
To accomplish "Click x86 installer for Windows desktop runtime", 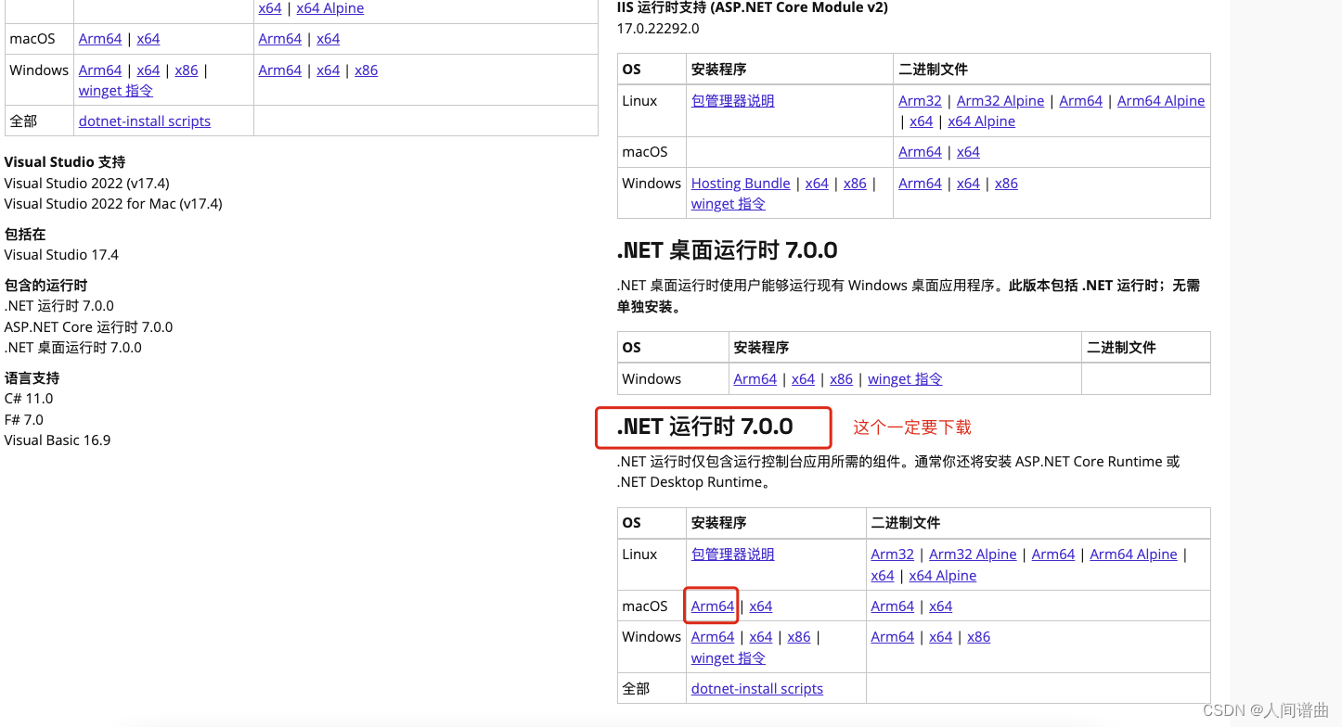I will coord(841,378).
